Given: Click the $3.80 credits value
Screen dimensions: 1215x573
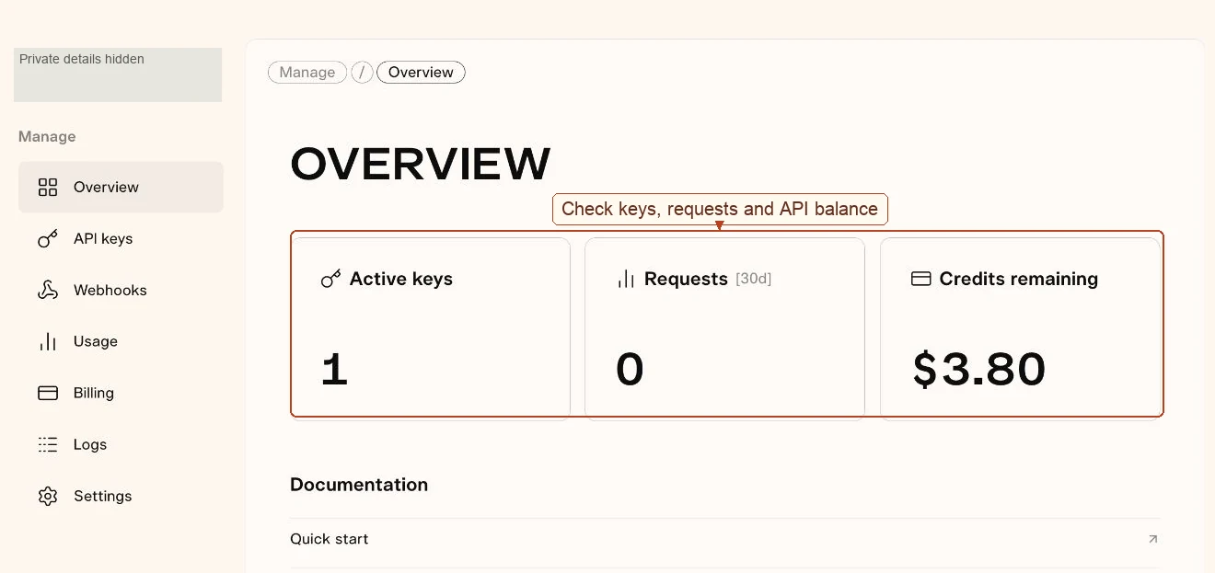Looking at the screenshot, I should [978, 370].
